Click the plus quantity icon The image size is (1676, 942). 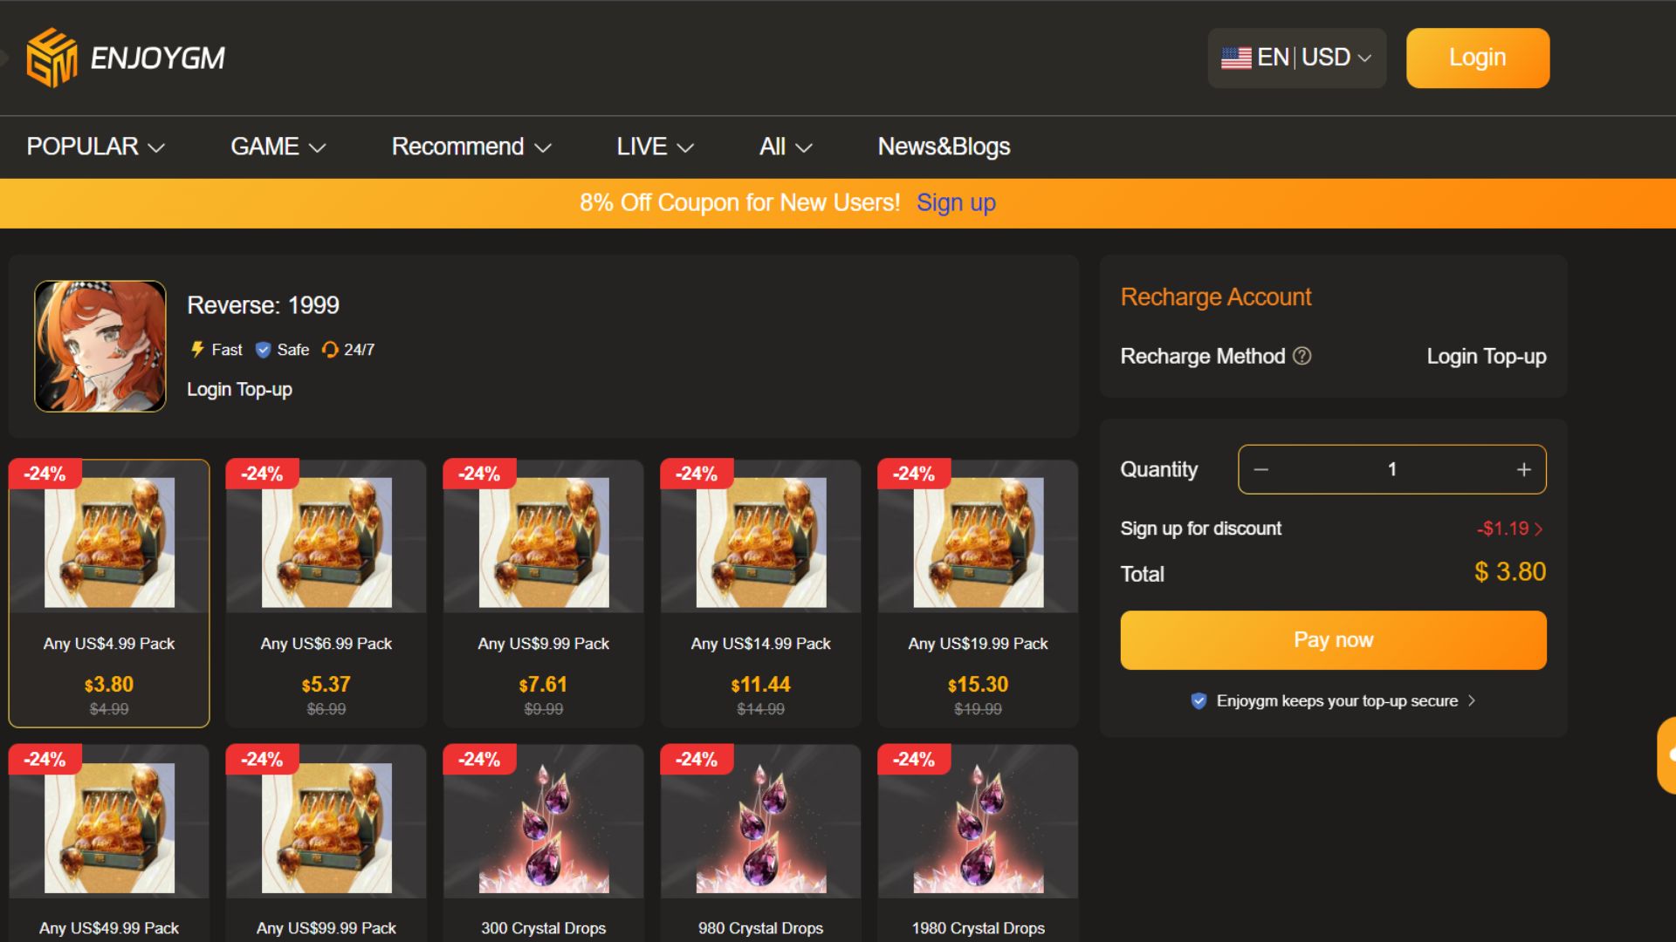coord(1523,469)
